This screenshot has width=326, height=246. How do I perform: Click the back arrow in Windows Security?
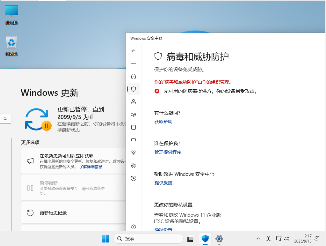coord(134,51)
